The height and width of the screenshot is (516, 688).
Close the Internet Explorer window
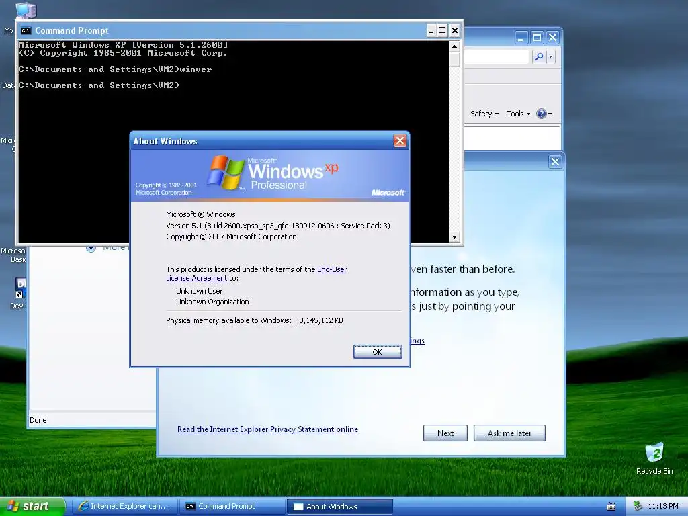point(552,38)
